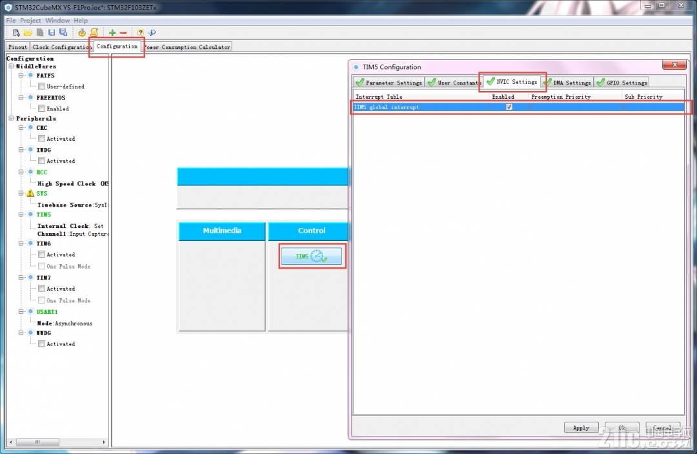This screenshot has height=454, width=697.
Task: Click the tree panel scrollbar right arrow
Action: point(104,442)
